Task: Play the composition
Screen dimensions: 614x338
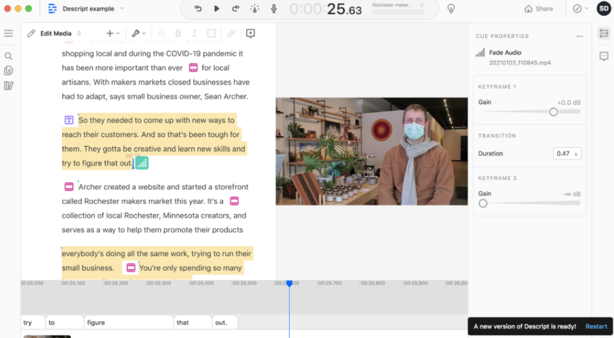Action: (217, 8)
